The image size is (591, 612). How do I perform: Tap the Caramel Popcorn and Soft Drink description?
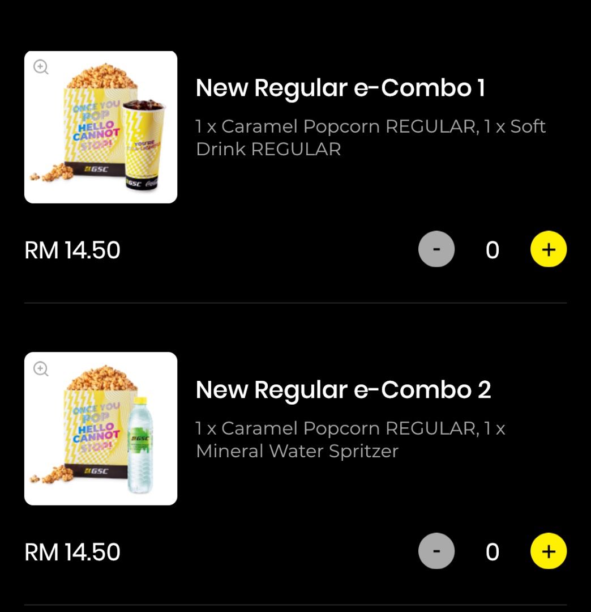[x=370, y=138]
